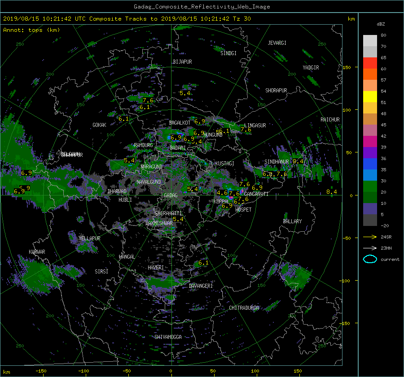Click the RAMDURG city label
This screenshot has height=377, width=404.
(143, 145)
